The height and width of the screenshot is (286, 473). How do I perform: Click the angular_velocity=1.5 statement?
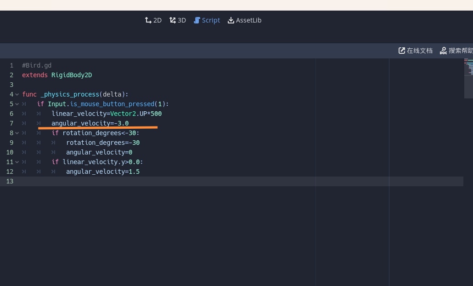coord(103,172)
